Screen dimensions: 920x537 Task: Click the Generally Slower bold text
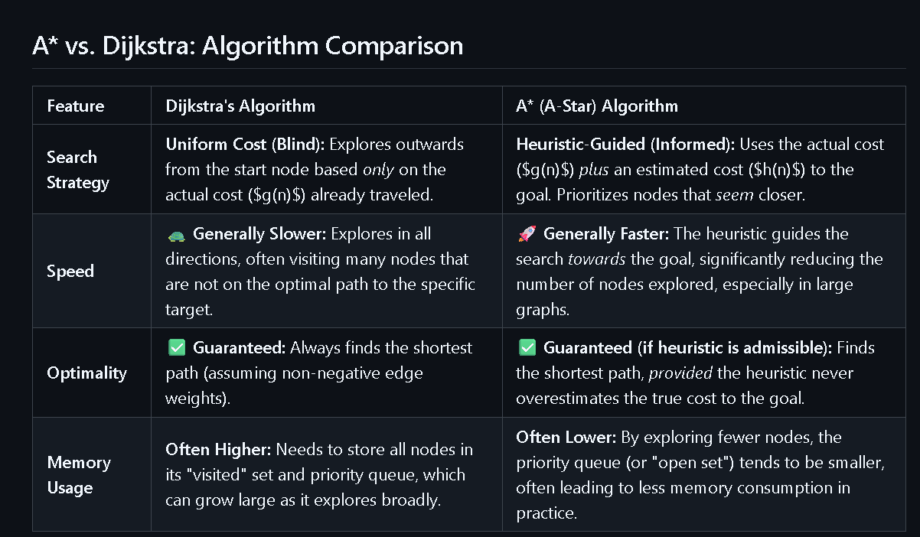point(253,234)
